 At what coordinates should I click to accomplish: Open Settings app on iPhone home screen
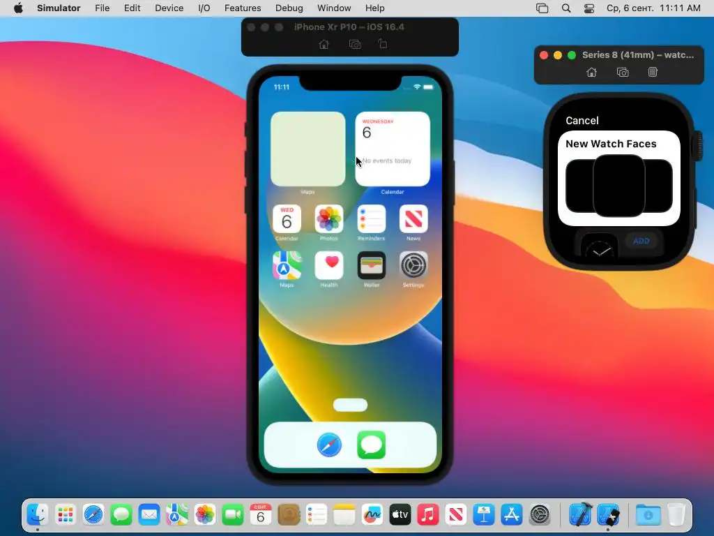click(413, 265)
